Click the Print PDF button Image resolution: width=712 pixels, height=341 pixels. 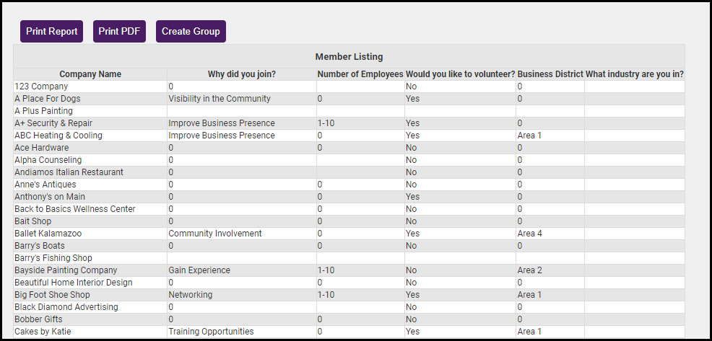(119, 32)
